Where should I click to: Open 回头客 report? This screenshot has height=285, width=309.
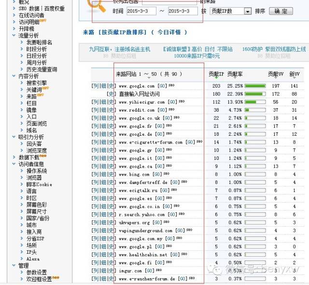[x=34, y=144]
